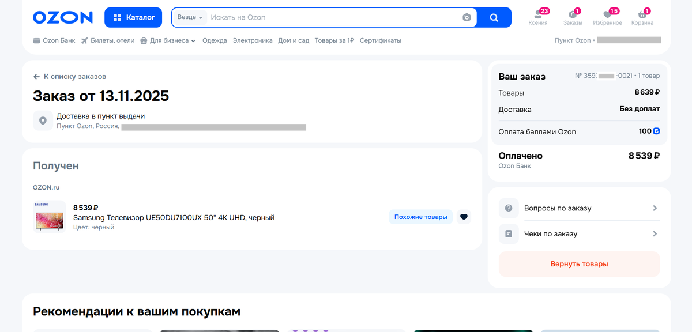Go to Одежда category
This screenshot has height=332, width=692.
215,40
